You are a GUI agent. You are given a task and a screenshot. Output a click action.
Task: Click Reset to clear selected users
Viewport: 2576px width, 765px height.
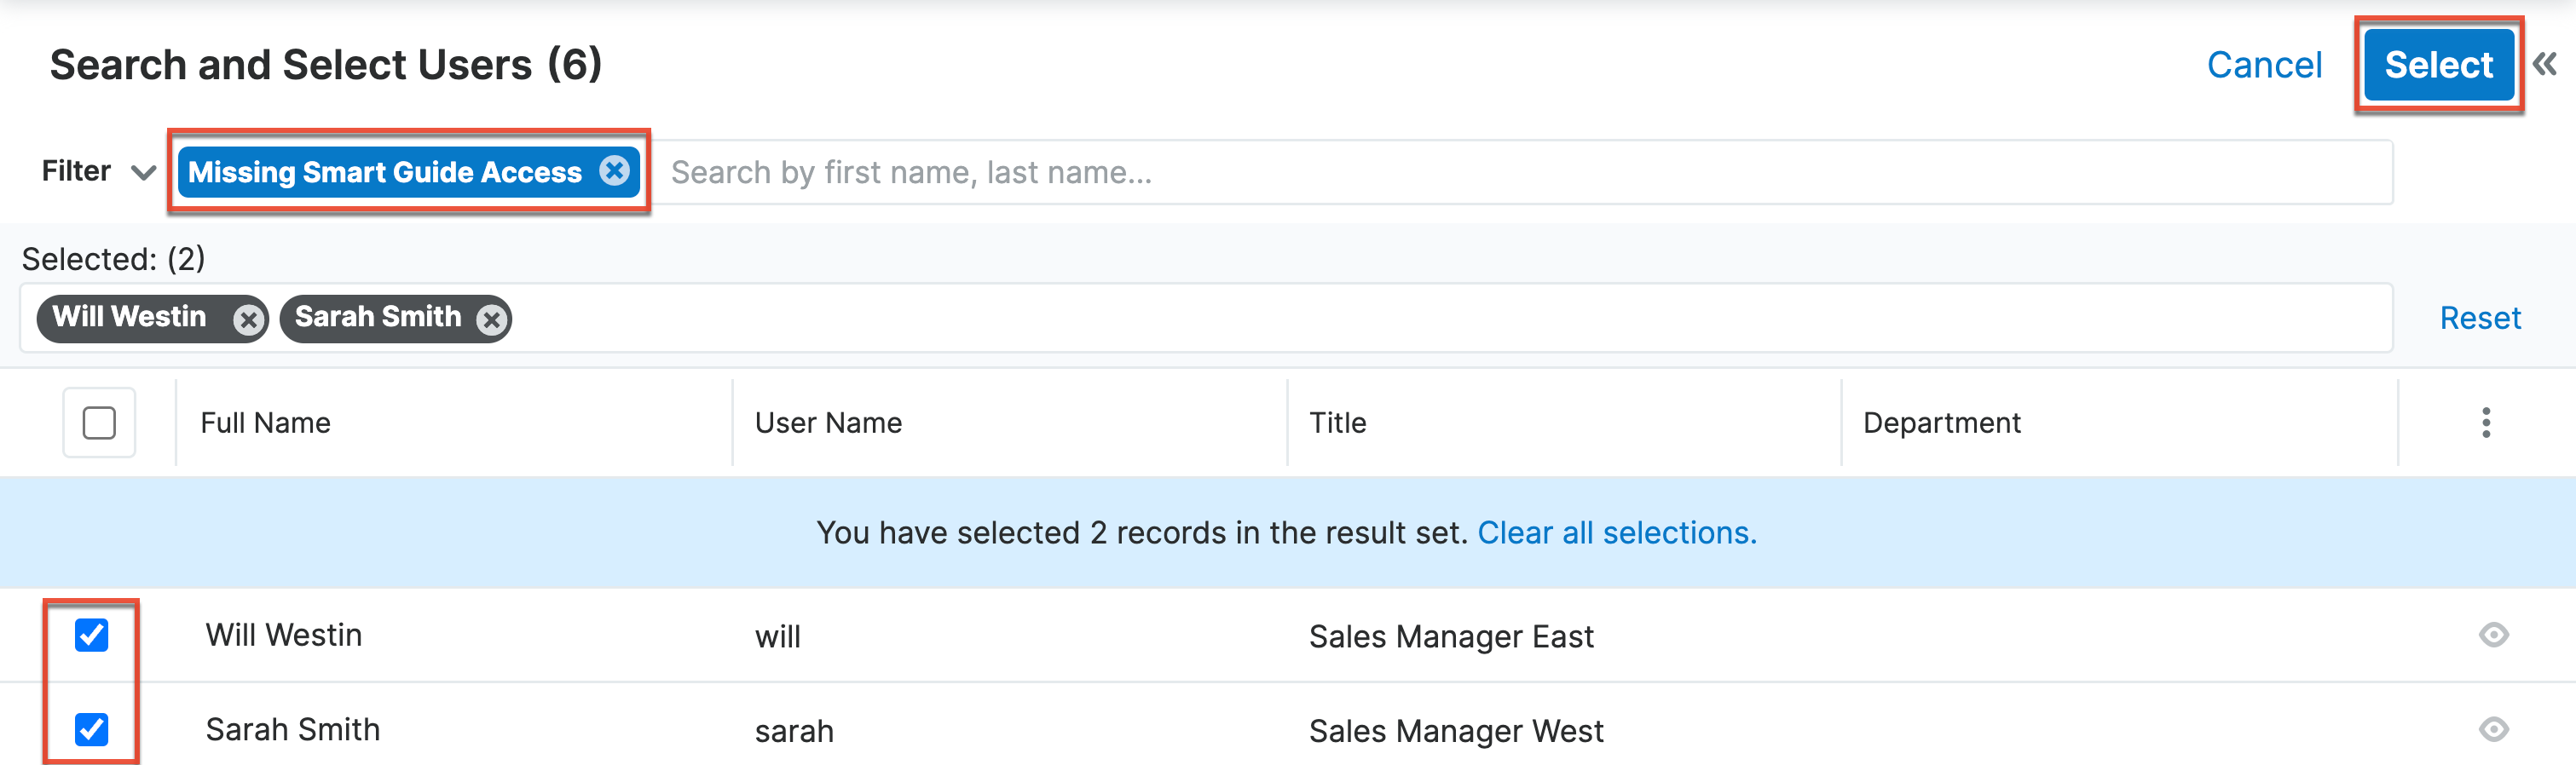tap(2480, 317)
